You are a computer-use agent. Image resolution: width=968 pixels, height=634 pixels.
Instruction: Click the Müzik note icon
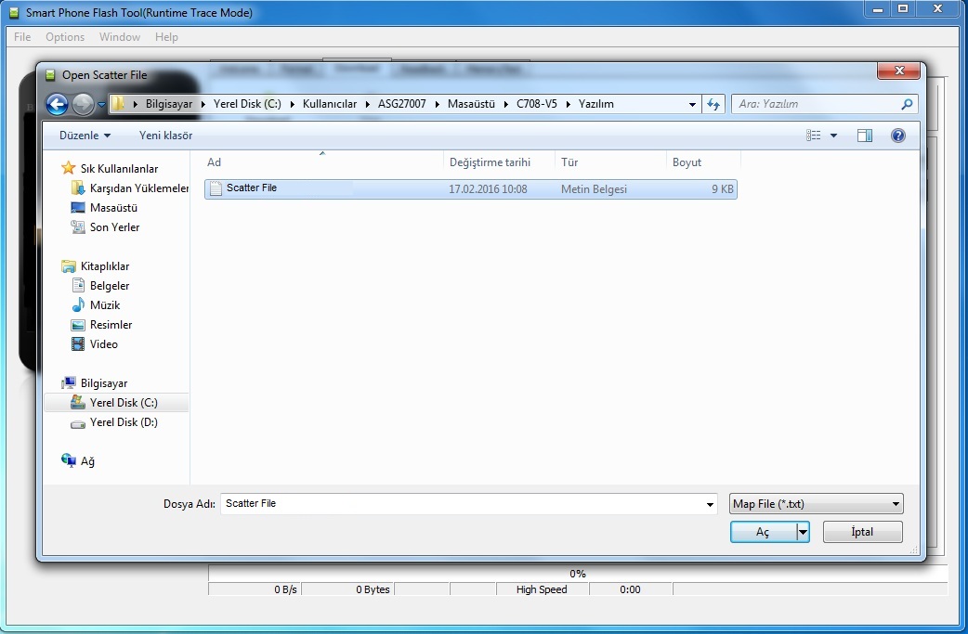click(78, 304)
